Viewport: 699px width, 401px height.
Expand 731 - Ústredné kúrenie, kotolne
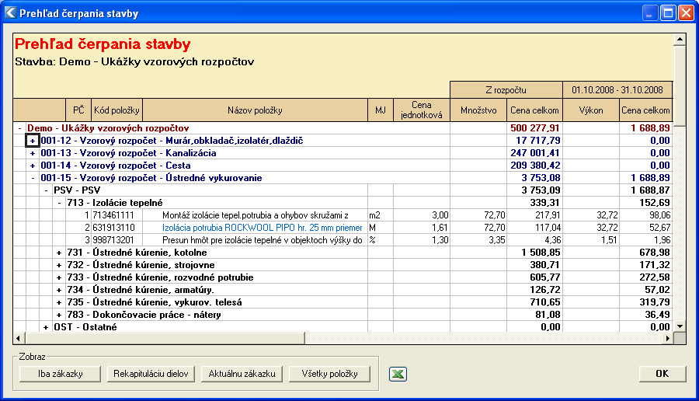tap(59, 253)
